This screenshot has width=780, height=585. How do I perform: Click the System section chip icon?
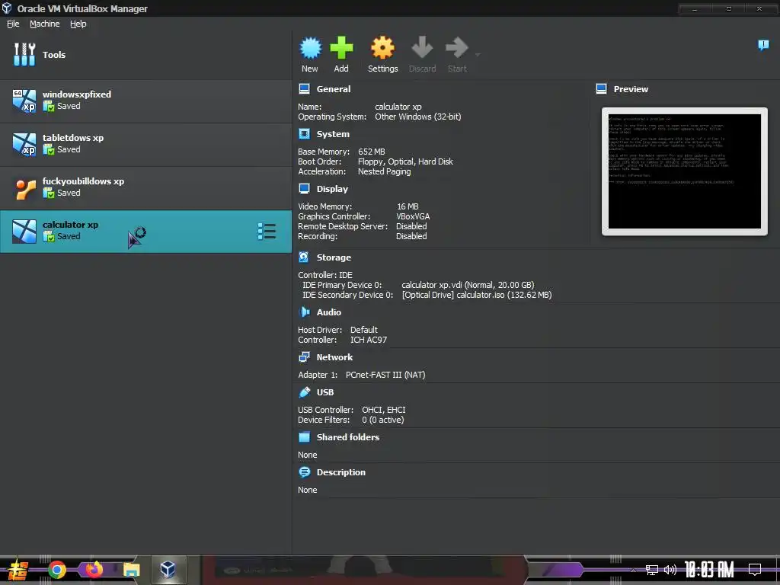pyautogui.click(x=304, y=134)
